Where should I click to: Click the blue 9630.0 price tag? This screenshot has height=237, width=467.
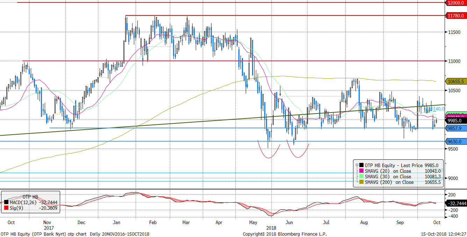coord(455,142)
